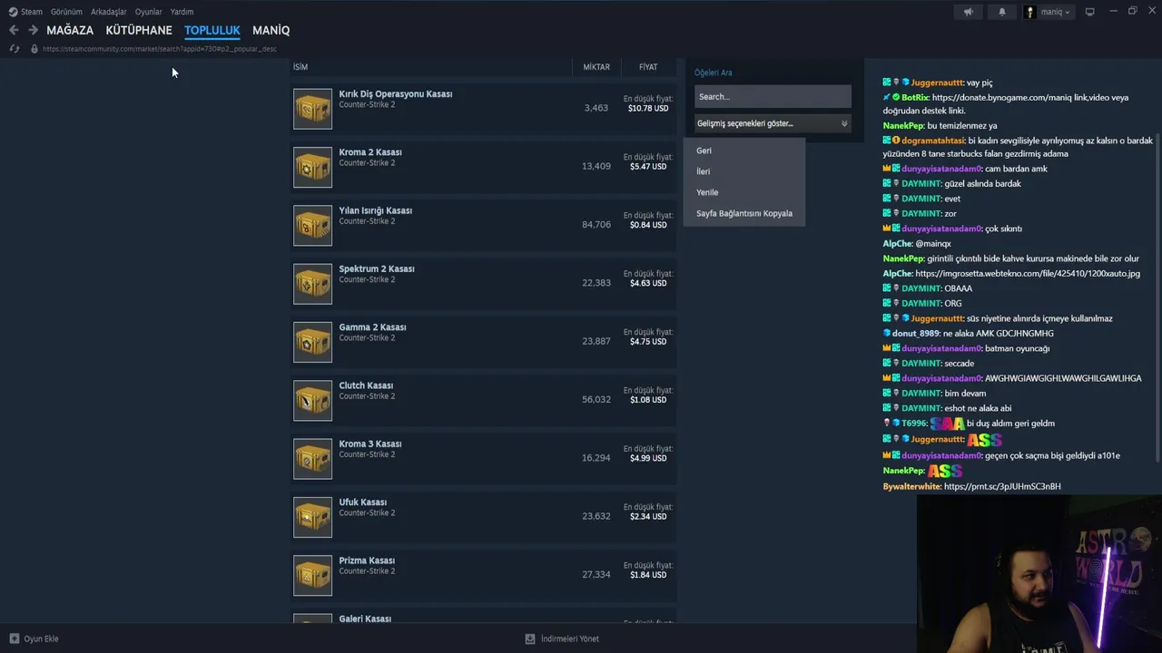The width and height of the screenshot is (1162, 653).
Task: Open the Kırık Diş Operasyonu Kasası listing
Action: (x=484, y=108)
